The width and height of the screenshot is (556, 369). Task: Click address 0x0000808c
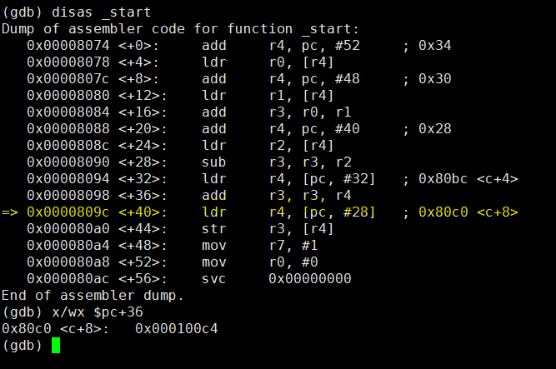coord(68,146)
